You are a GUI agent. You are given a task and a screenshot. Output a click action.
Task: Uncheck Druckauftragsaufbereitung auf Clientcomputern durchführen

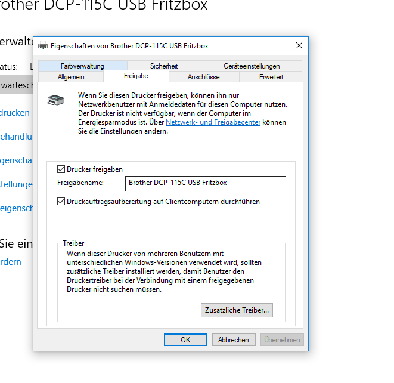[61, 202]
